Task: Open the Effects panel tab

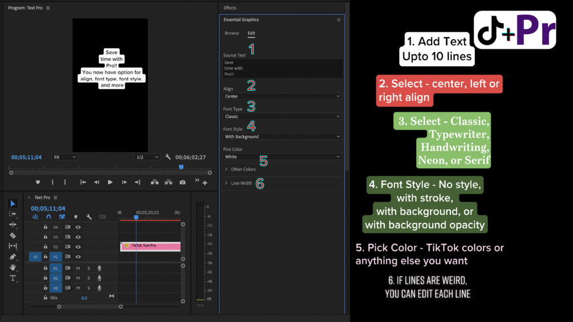Action: pos(230,7)
